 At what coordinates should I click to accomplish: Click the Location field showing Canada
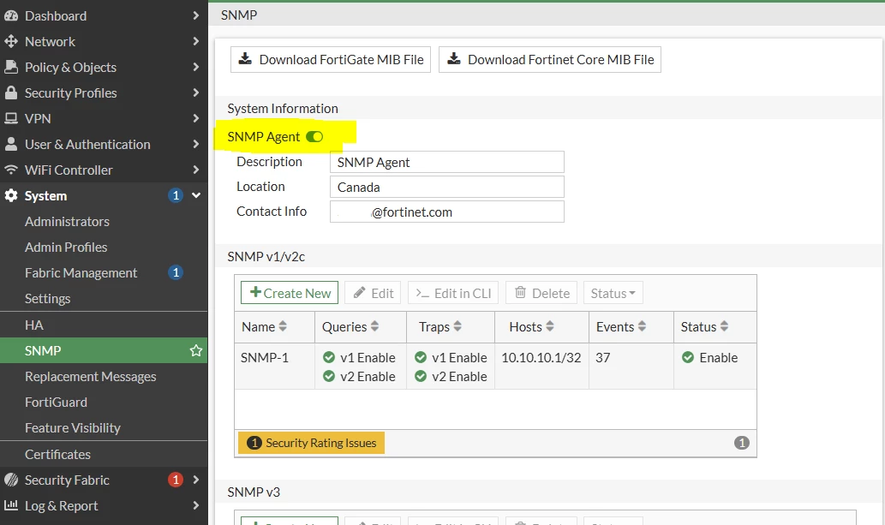(447, 187)
